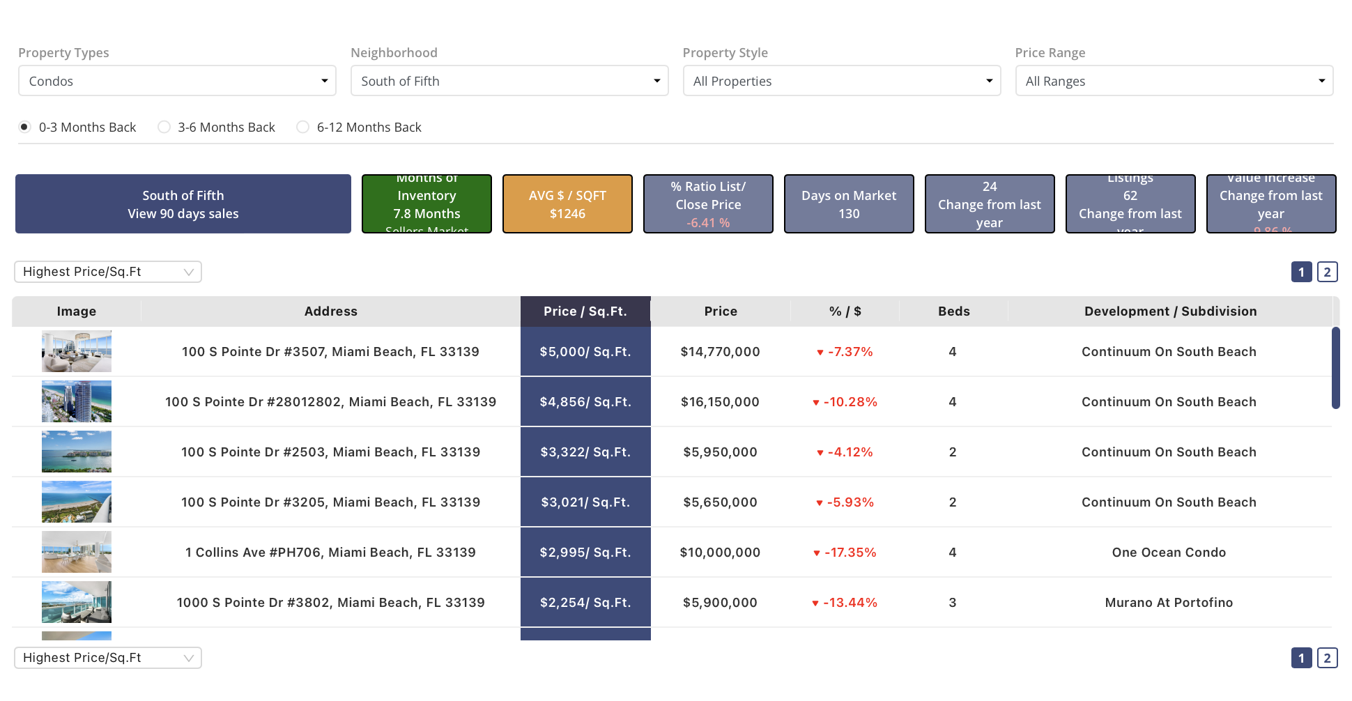Screen dimensions: 1352x701
Task: Open thumbnail for 1 Collins Ave #PH706
Action: coord(77,552)
